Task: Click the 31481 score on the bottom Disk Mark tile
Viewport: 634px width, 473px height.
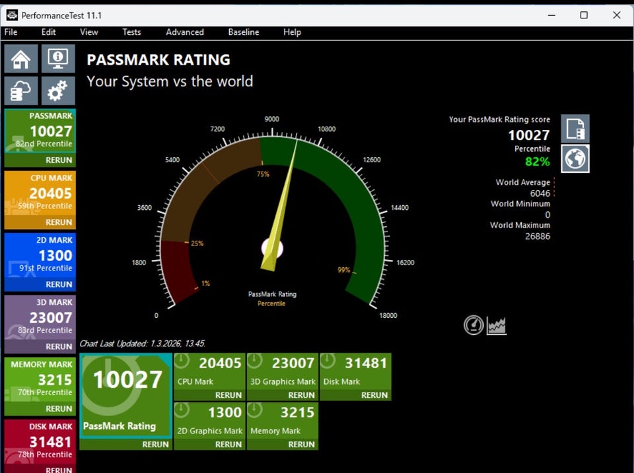Action: coord(366,363)
